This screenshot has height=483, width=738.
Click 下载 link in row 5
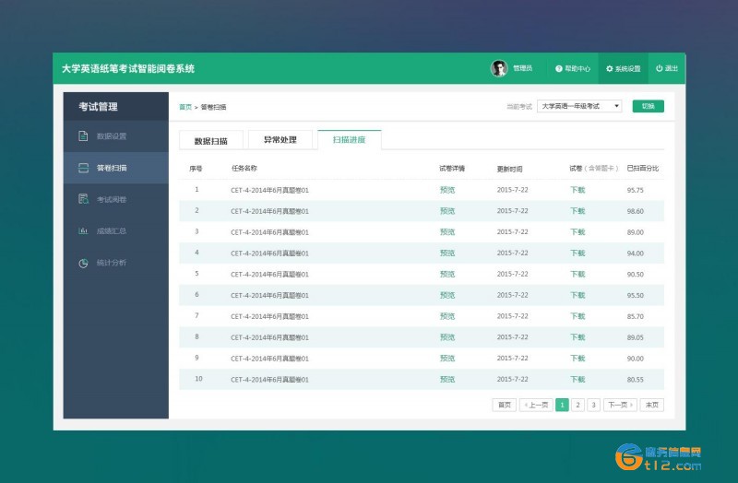point(577,274)
